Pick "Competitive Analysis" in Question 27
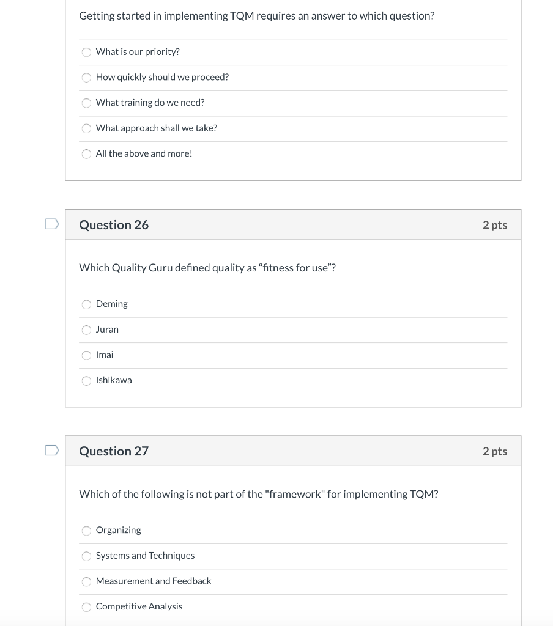Image resolution: width=553 pixels, height=626 pixels. point(86,606)
